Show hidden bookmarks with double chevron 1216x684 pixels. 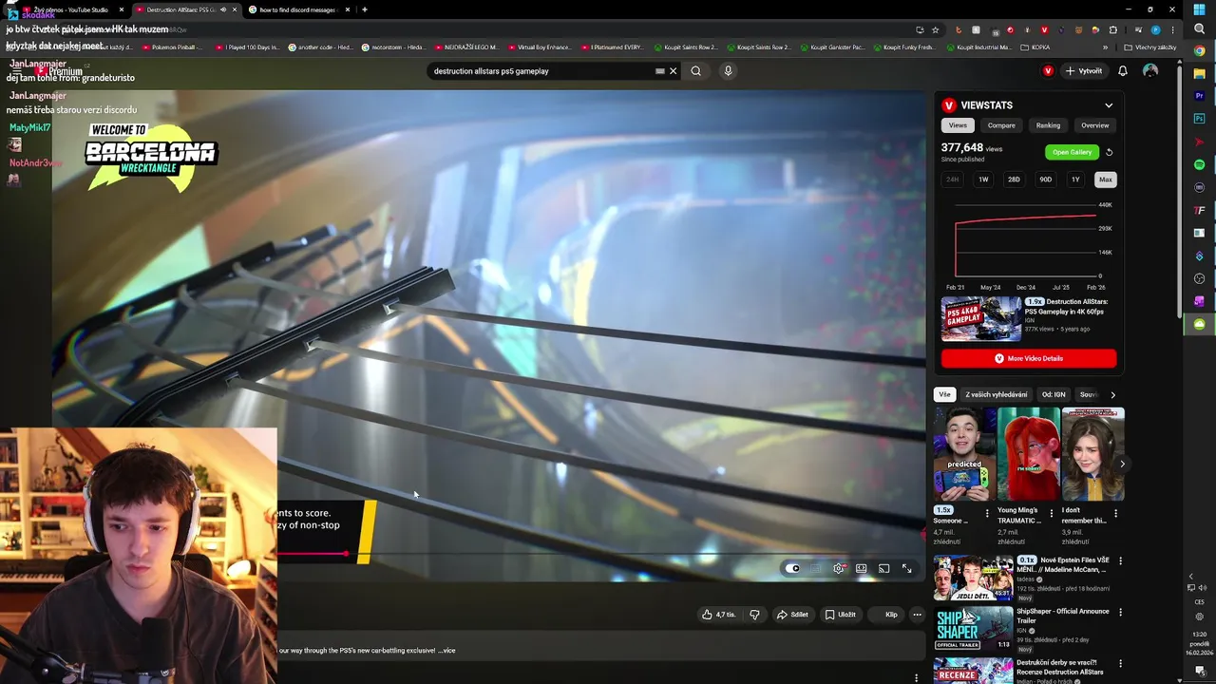pos(1105,47)
